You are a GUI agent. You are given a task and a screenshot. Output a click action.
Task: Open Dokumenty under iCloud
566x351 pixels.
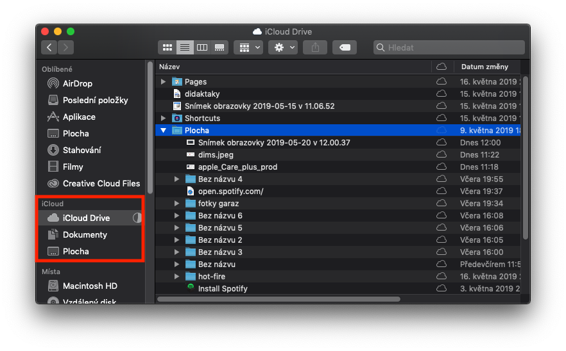point(77,234)
